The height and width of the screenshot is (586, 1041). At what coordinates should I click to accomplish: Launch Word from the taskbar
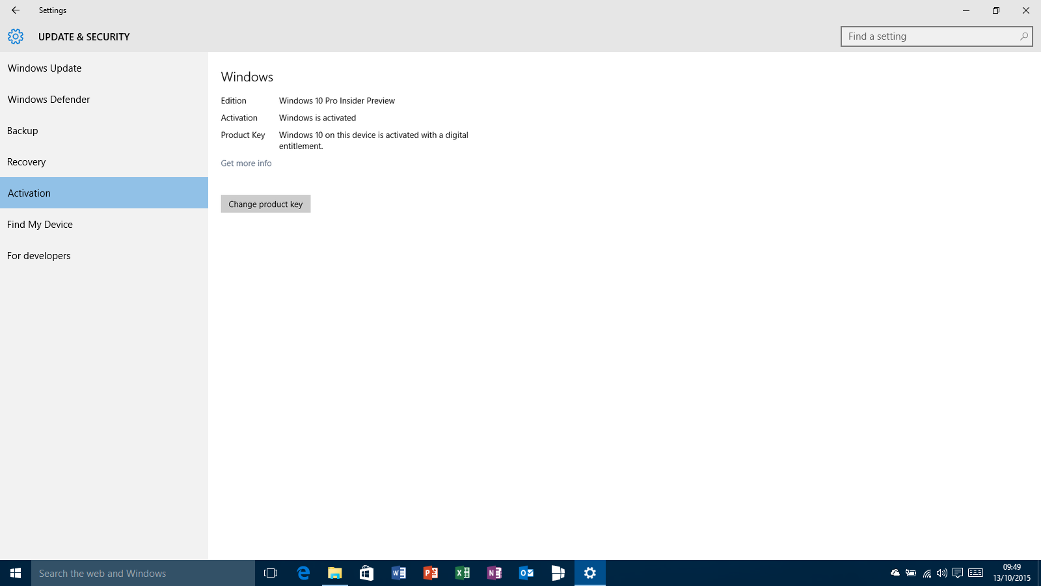pos(398,573)
